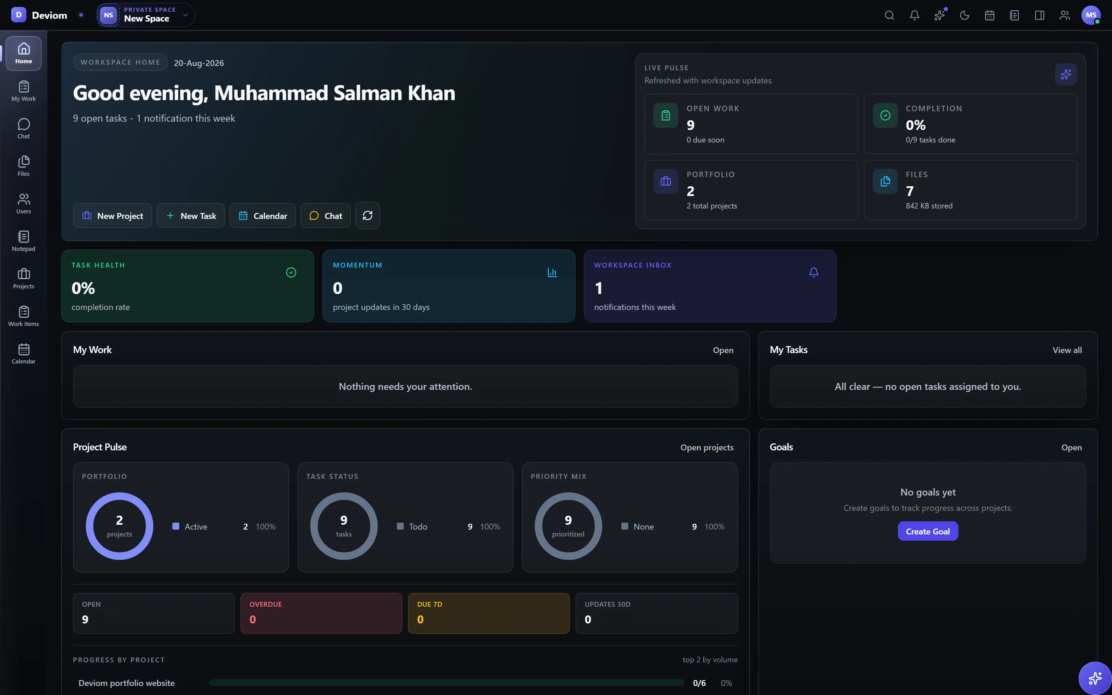Open Work Items in the sidebar
Image resolution: width=1112 pixels, height=695 pixels.
tap(23, 316)
